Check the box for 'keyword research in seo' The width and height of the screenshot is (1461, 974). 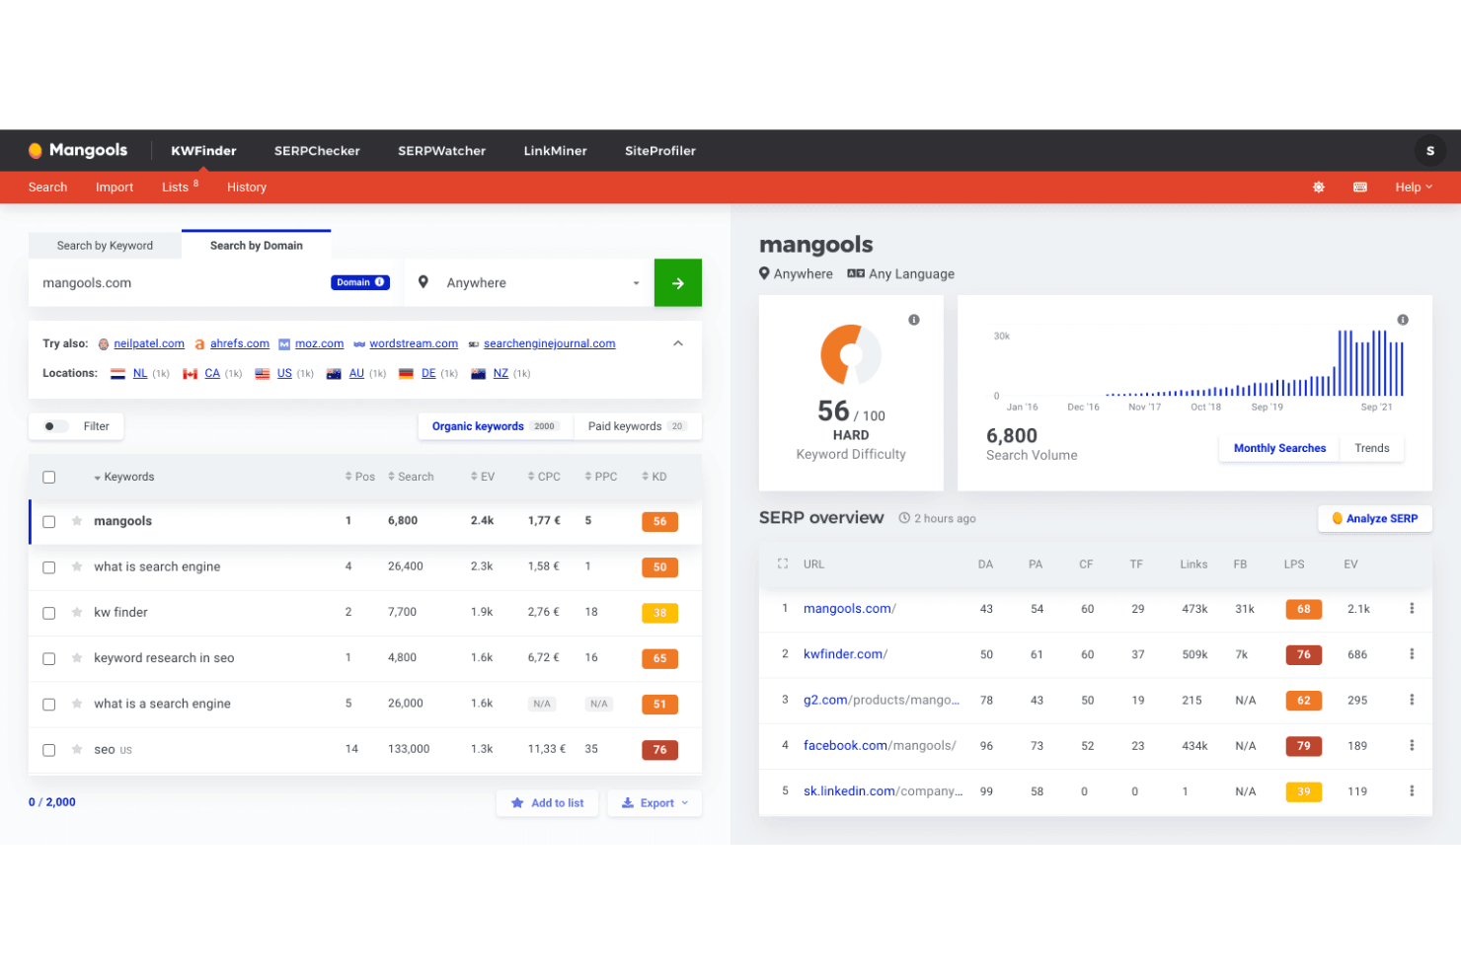click(49, 659)
